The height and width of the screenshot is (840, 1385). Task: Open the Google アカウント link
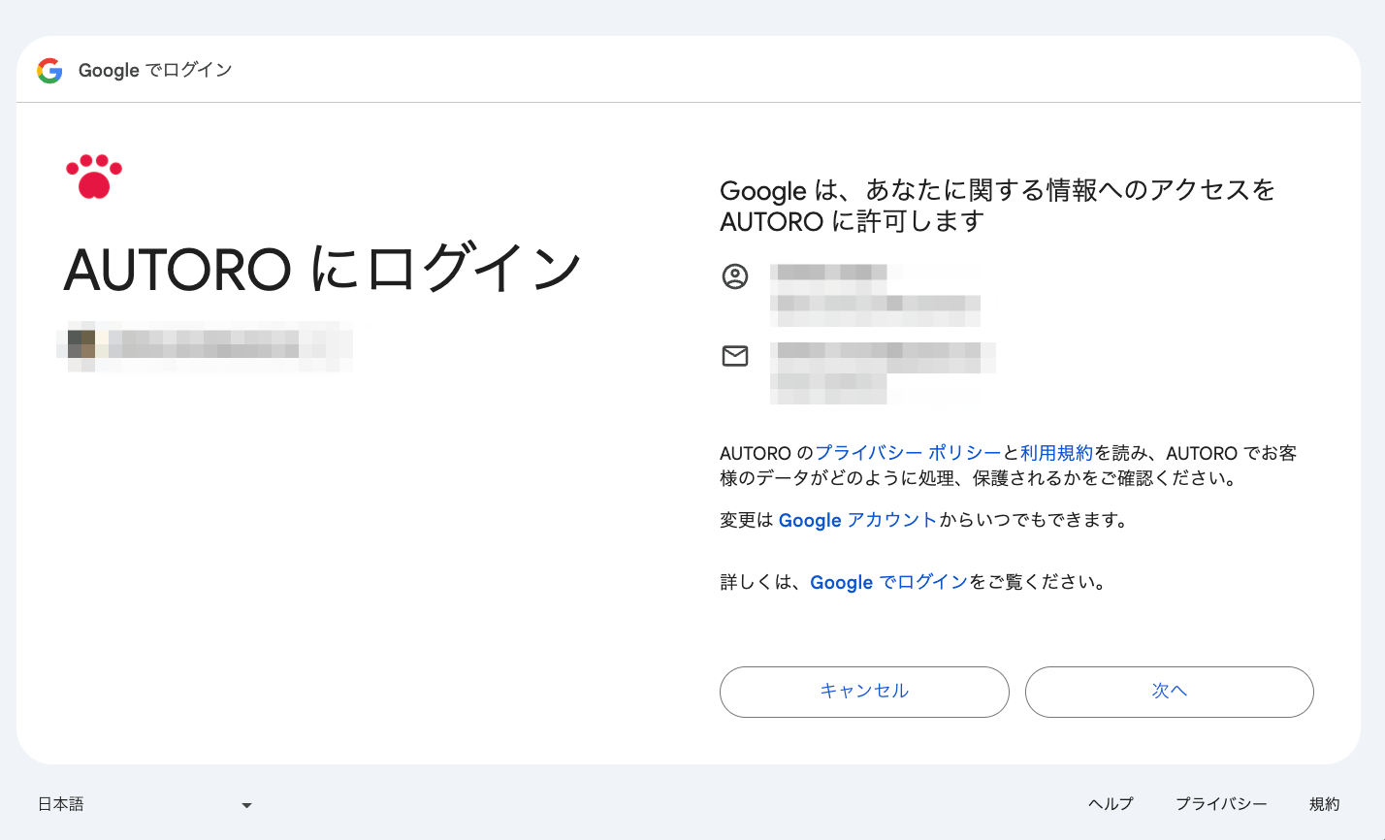click(857, 520)
